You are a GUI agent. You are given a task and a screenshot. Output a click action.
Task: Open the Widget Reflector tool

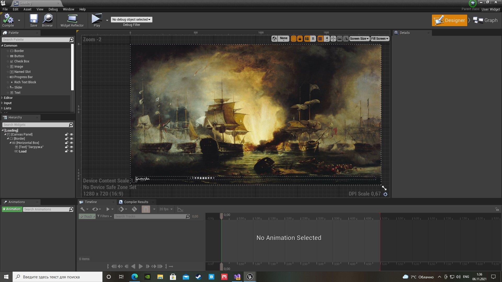point(72,20)
